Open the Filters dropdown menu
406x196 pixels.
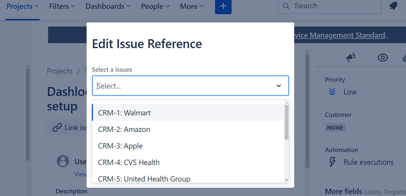[x=62, y=6]
